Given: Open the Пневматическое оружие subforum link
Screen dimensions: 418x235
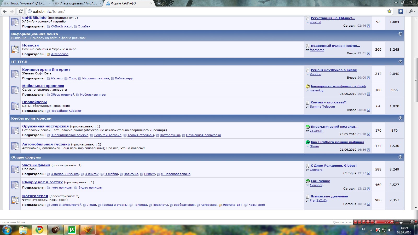Looking at the screenshot, I should point(69,135).
